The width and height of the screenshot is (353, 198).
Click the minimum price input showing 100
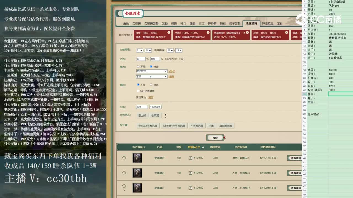coord(142,107)
